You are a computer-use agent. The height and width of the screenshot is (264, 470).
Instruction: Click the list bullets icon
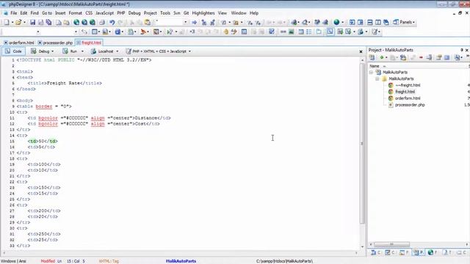309,32
